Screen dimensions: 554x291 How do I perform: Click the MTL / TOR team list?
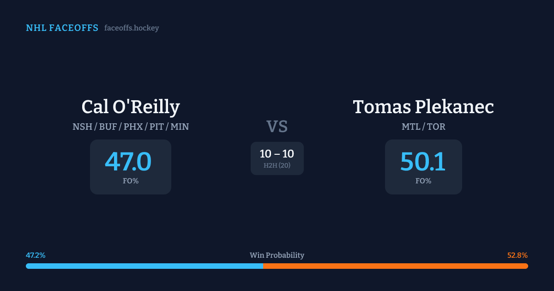pyautogui.click(x=423, y=127)
